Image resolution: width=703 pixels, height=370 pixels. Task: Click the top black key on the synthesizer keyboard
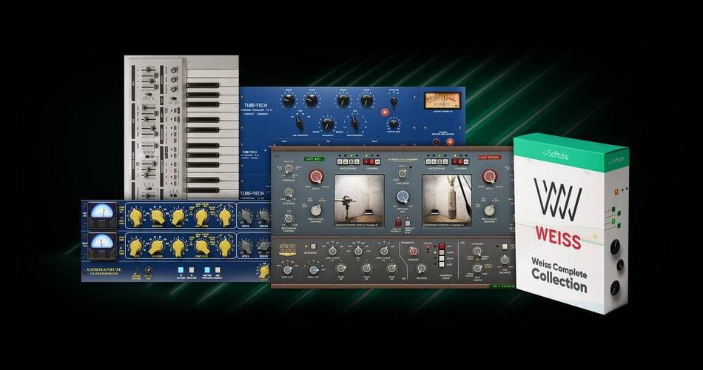(203, 85)
